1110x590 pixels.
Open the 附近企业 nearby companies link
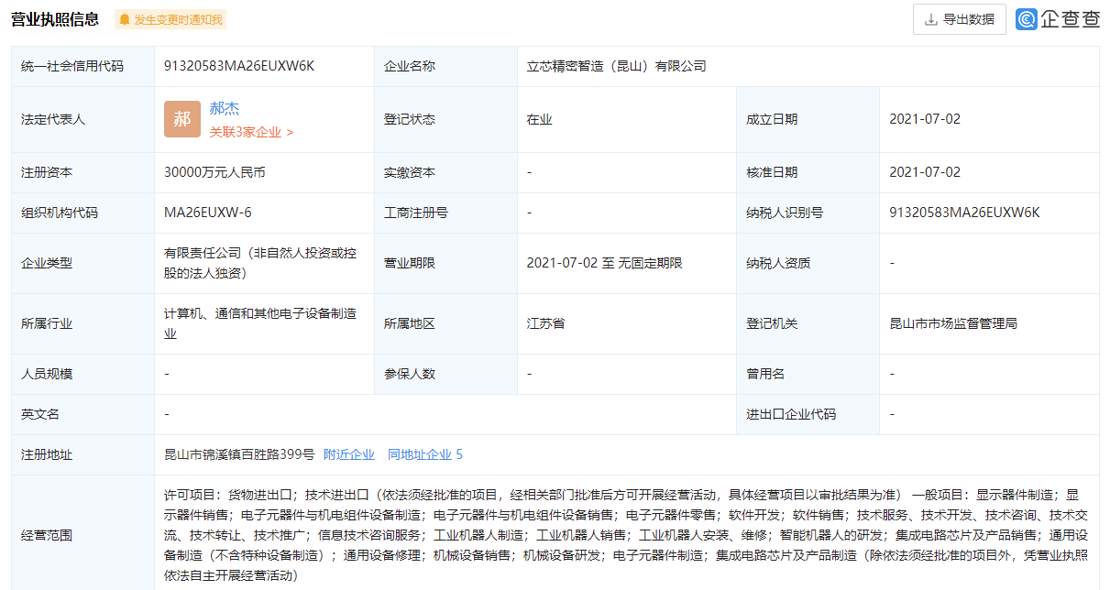(351, 453)
